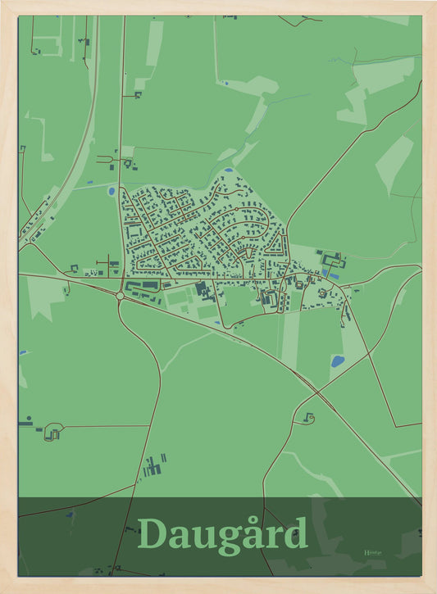Click the large blue lake southeast of town

[x=337, y=361]
